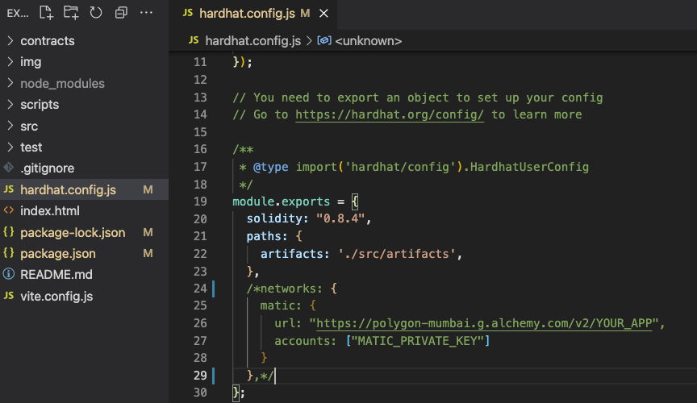Image resolution: width=697 pixels, height=403 pixels.
Task: Click line number 19 in the gutter
Action: [201, 201]
